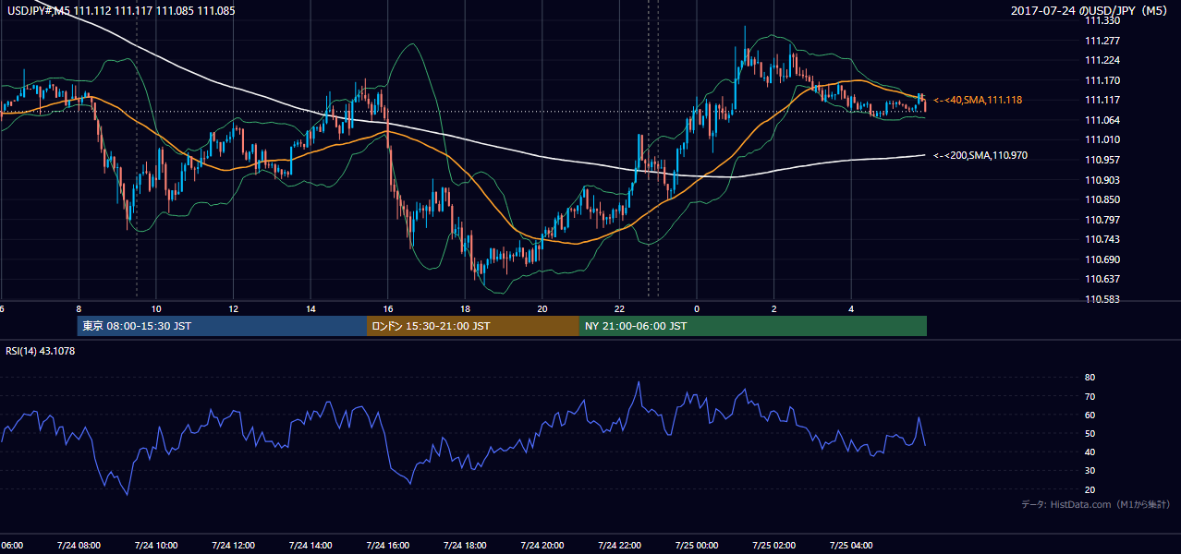Click the London 15:30-21:00 JST session bar
The width and height of the screenshot is (1181, 554).
click(473, 326)
